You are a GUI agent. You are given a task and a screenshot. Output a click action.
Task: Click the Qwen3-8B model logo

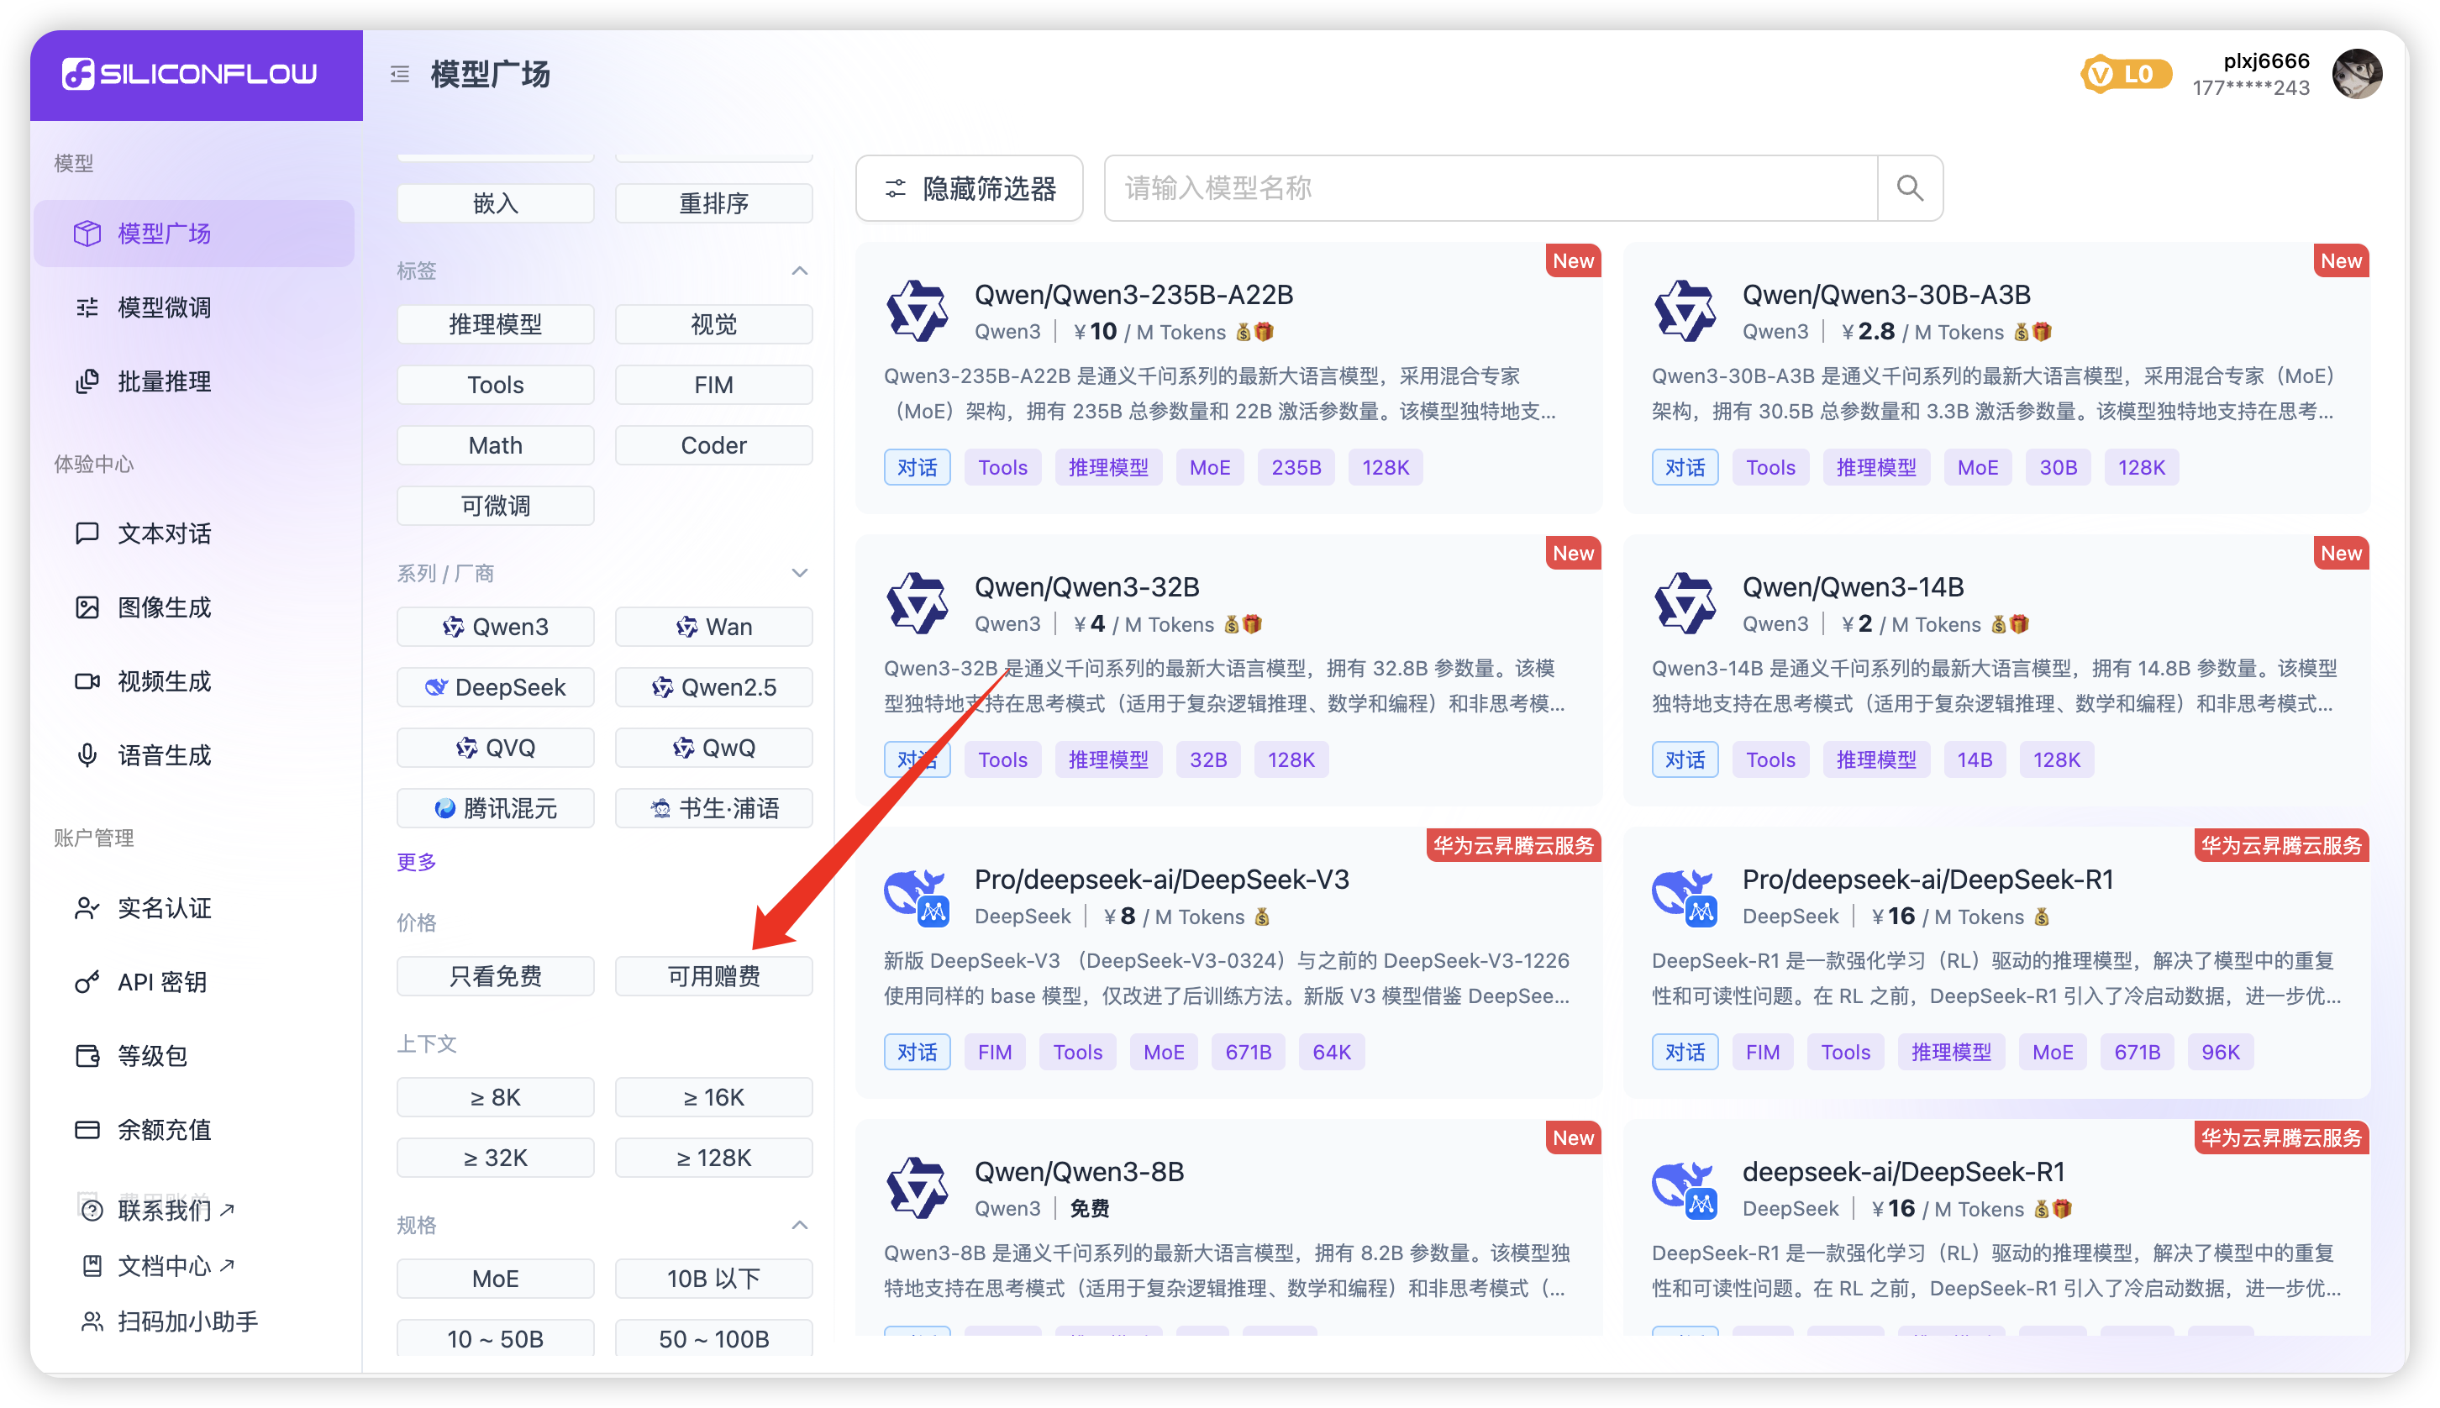pyautogui.click(x=916, y=1189)
